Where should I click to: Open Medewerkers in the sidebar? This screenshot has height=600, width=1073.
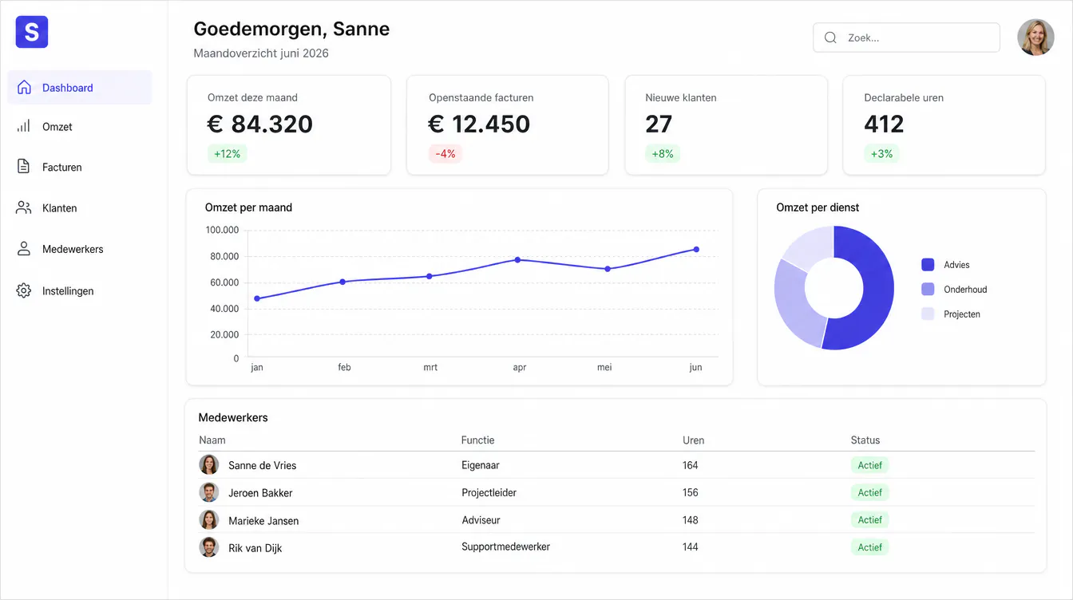tap(80, 249)
